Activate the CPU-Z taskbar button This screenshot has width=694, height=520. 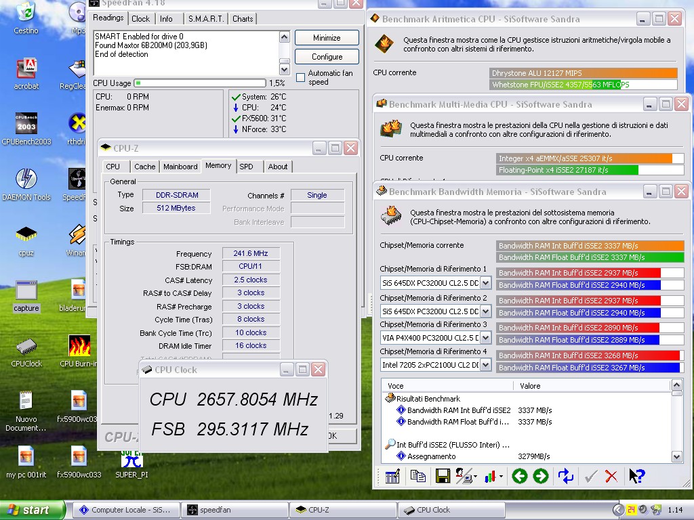pyautogui.click(x=344, y=510)
